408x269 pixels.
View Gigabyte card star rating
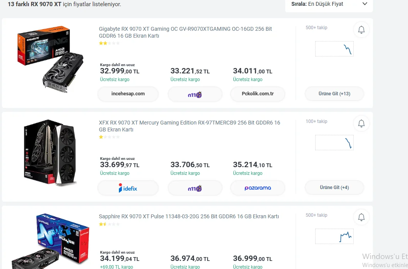pos(109,43)
